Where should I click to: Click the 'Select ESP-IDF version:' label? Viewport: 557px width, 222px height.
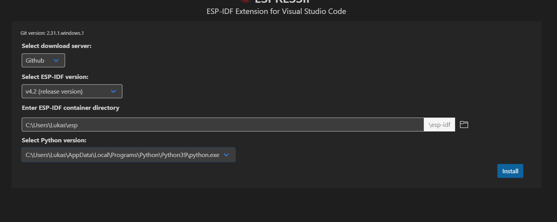(x=55, y=77)
